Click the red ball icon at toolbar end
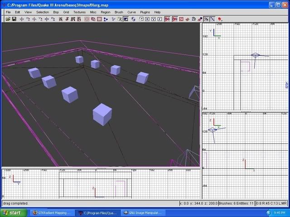 [x=220, y=19]
